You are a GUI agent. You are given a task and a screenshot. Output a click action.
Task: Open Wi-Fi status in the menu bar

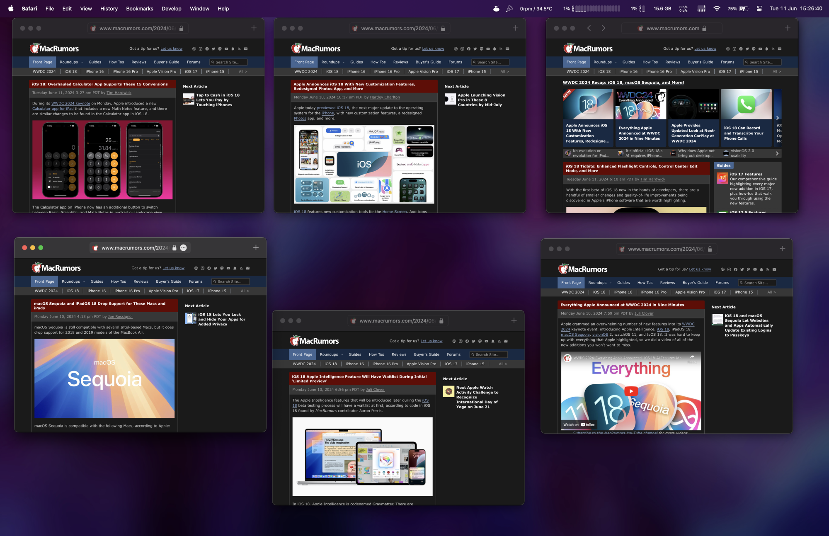(x=717, y=8)
